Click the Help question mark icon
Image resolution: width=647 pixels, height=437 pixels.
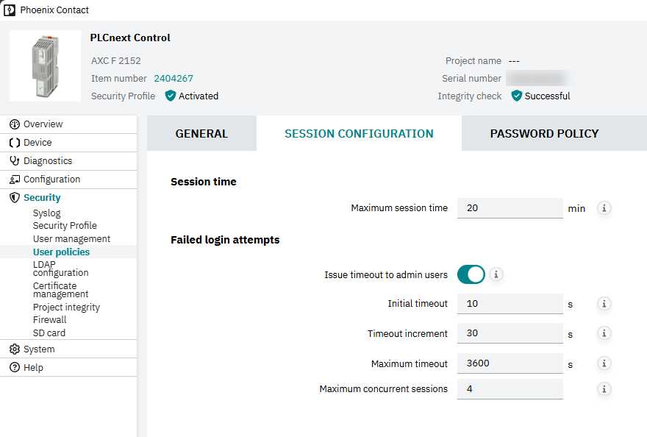pos(15,367)
